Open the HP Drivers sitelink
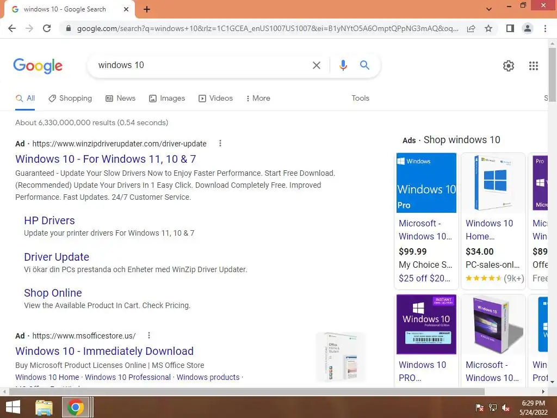This screenshot has width=557, height=418. 49,220
